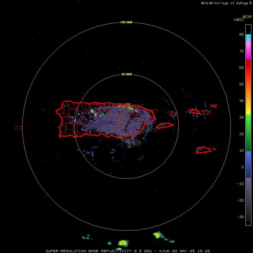Click the 80 dBZ scale value
This screenshot has height=253, width=253.
pyautogui.click(x=241, y=35)
